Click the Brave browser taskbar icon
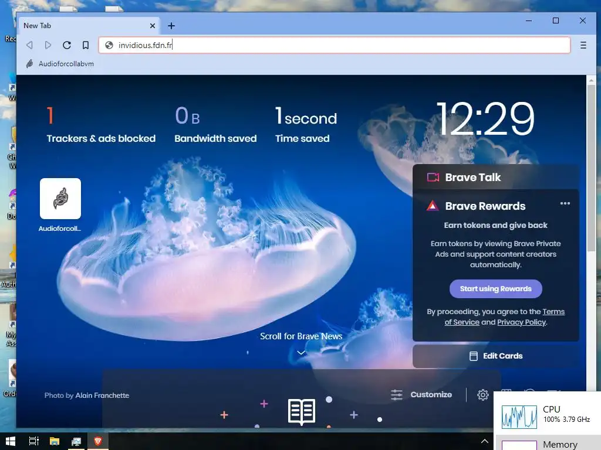This screenshot has width=601, height=450. (98, 442)
